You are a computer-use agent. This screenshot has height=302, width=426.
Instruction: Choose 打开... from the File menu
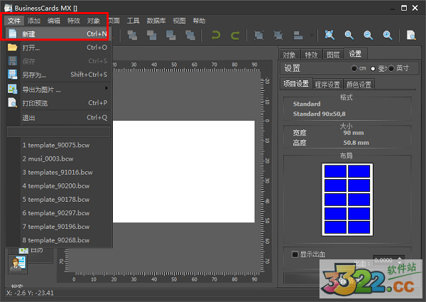click(x=58, y=48)
